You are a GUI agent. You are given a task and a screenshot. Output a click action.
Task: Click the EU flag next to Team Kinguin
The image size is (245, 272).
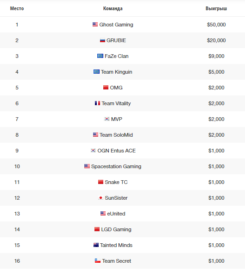coord(97,72)
